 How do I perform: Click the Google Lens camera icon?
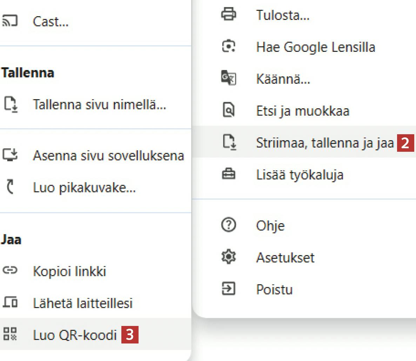pos(229,47)
